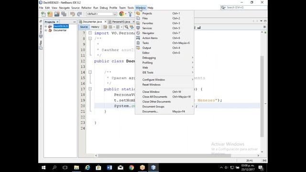Select Favorites in the Window menu
Viewport: 306px width, 172px height.
coord(164,23)
